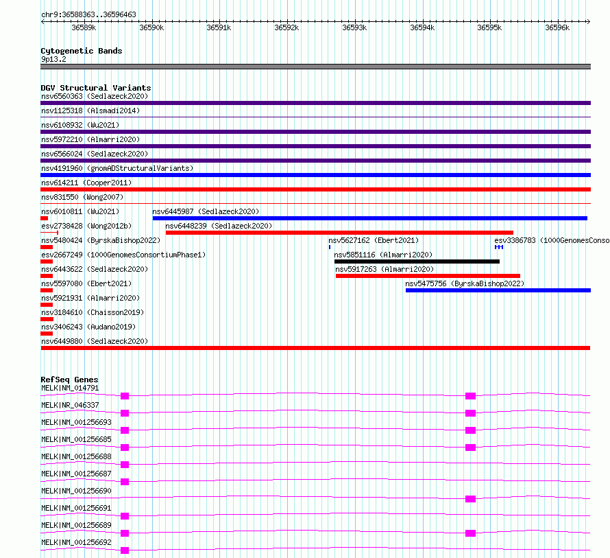
Task: Click the 9p13.2 band label
Action: [x=53, y=59]
